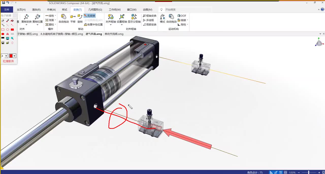This screenshot has width=325, height=174.
Task: Toggle the grid dots status bar icon
Action: [281, 172]
